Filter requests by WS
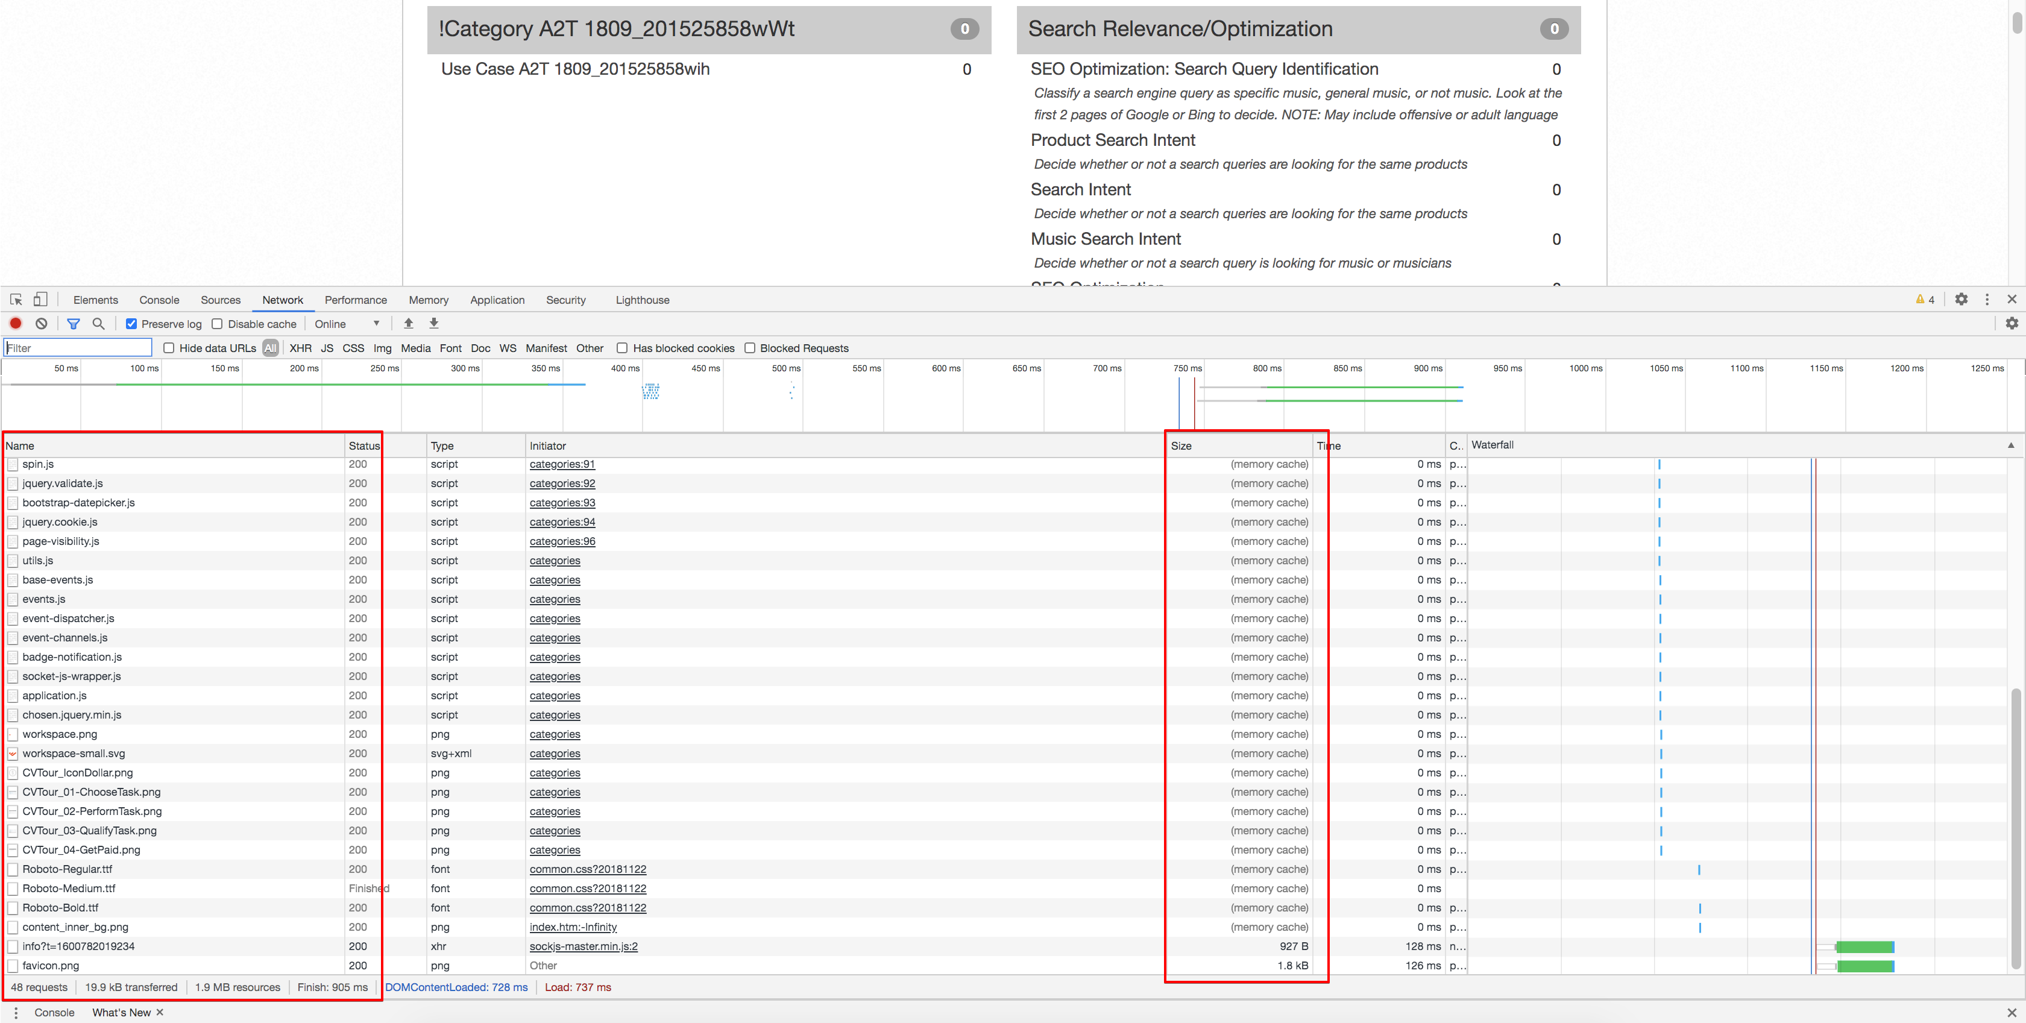2026x1023 pixels. 508,348
